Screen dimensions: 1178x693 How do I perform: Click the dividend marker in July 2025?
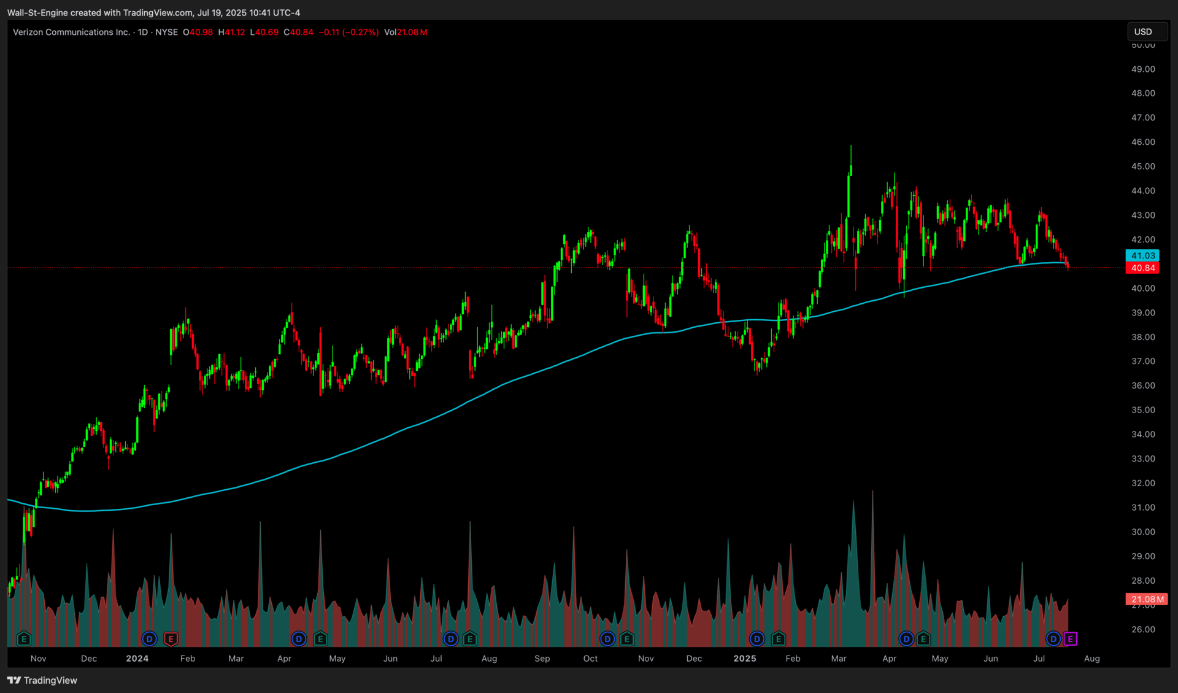pos(1053,639)
